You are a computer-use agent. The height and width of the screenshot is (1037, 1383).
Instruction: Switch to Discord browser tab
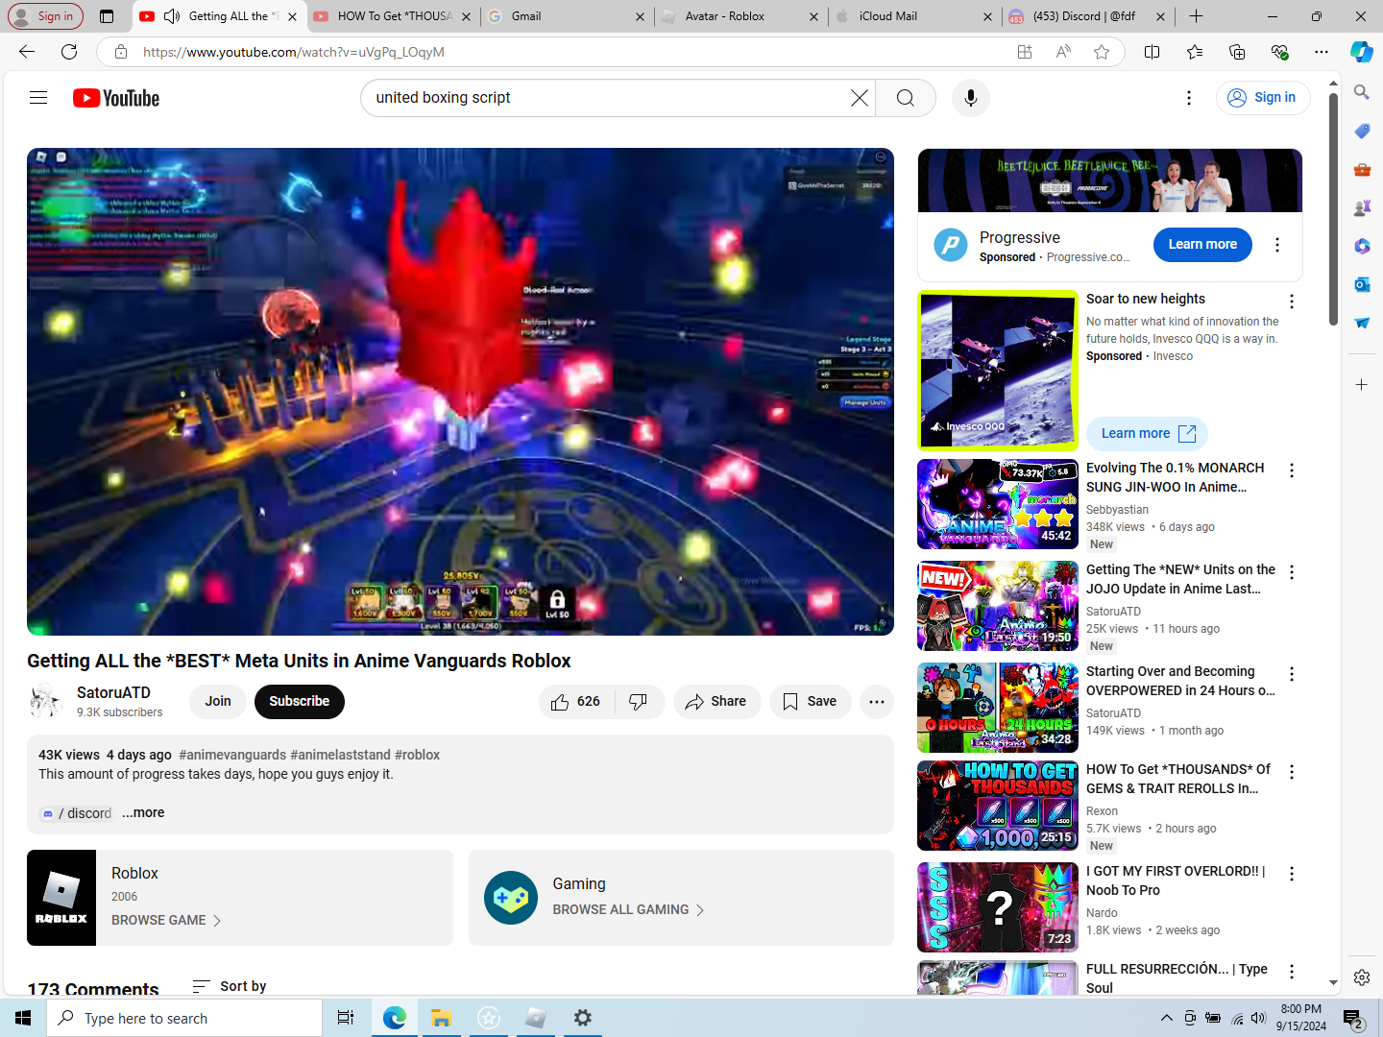click(1085, 16)
